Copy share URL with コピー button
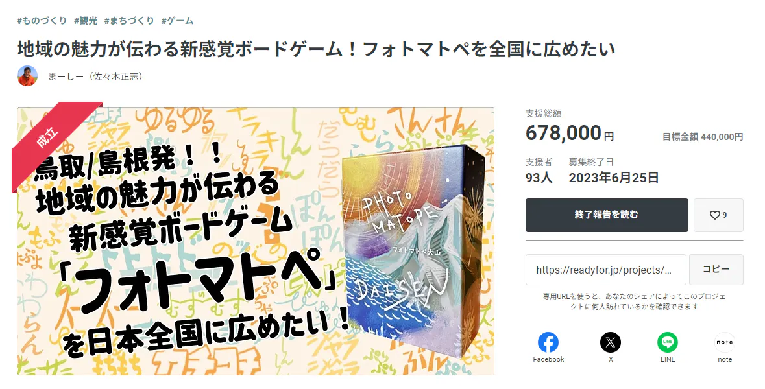The image size is (765, 389). tap(716, 270)
